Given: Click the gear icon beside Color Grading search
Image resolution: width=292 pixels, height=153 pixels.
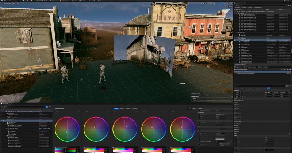Looking at the screenshot, I should coord(51,107).
